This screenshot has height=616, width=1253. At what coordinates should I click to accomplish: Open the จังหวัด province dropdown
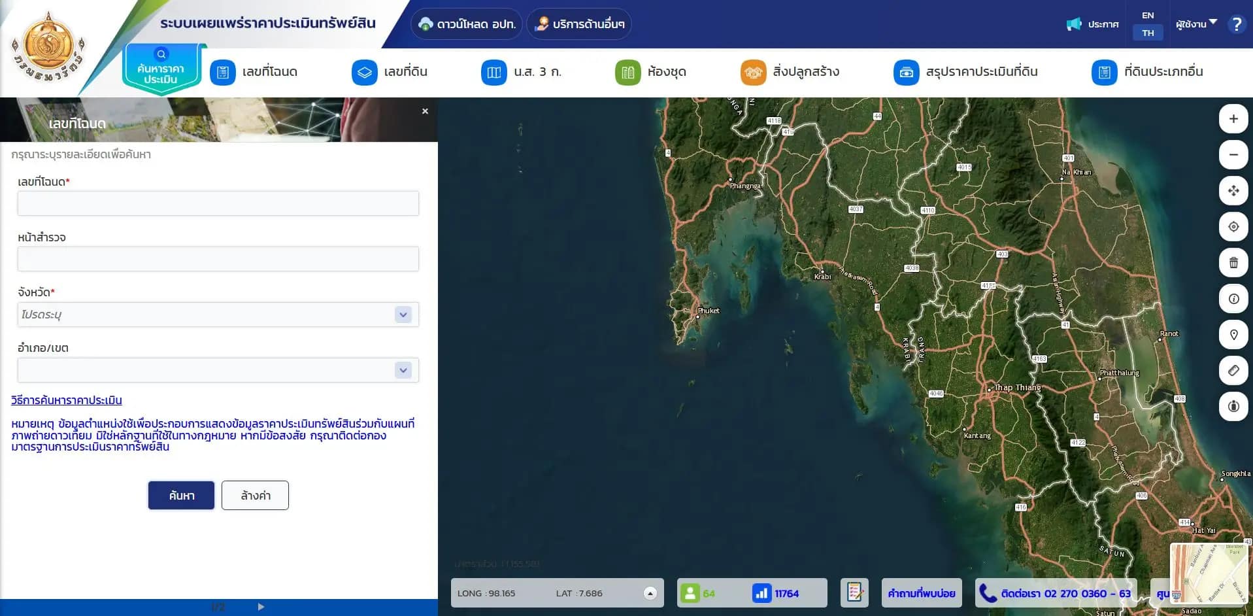(403, 315)
